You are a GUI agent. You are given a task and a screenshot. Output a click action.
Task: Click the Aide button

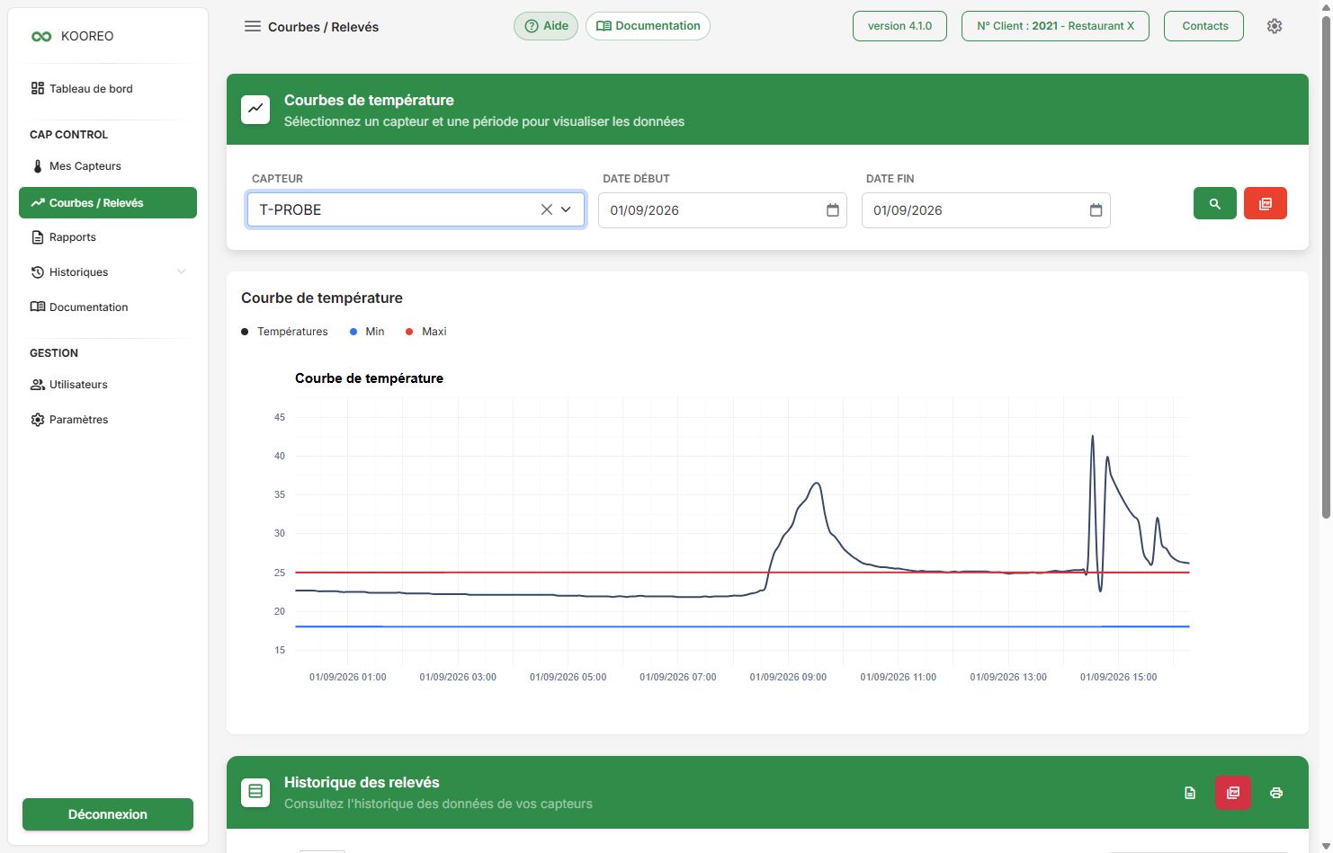546,26
